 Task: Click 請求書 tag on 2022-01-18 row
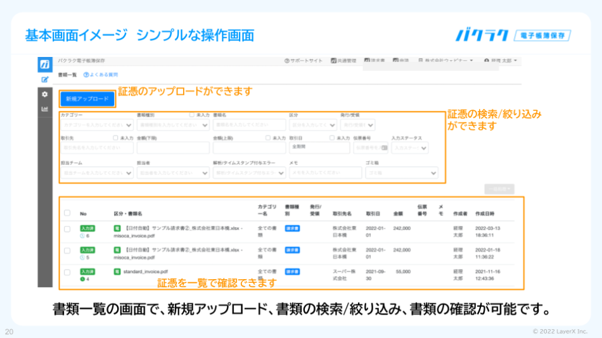[292, 250]
